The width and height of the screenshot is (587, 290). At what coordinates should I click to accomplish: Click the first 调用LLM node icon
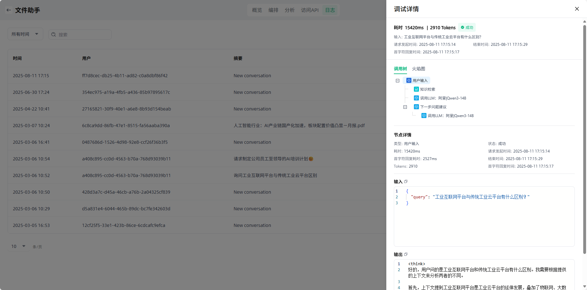coord(416,98)
